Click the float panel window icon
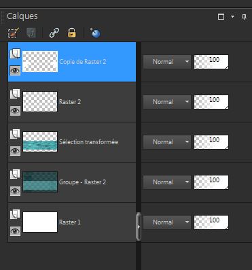The image size is (252, 270). click(x=221, y=17)
